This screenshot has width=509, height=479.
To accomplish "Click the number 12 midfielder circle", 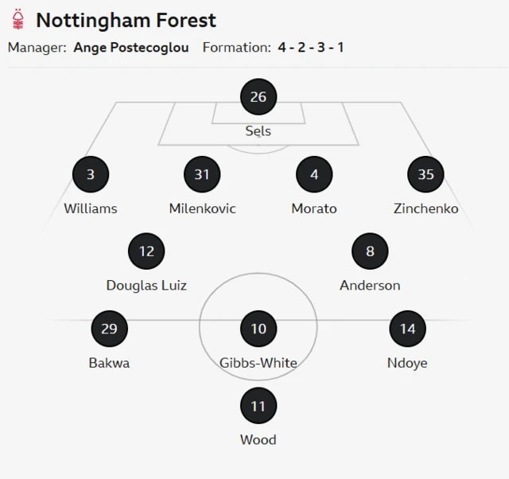I will coord(146,251).
